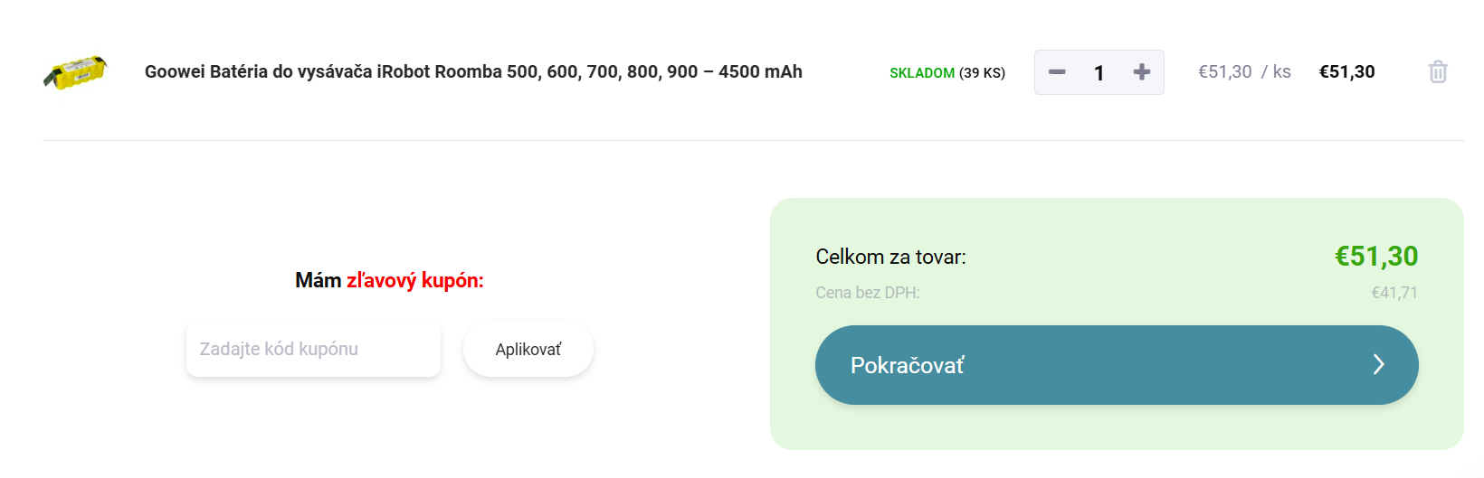Open the yellow battery product thumbnail
The height and width of the screenshot is (478, 1484).
[75, 72]
